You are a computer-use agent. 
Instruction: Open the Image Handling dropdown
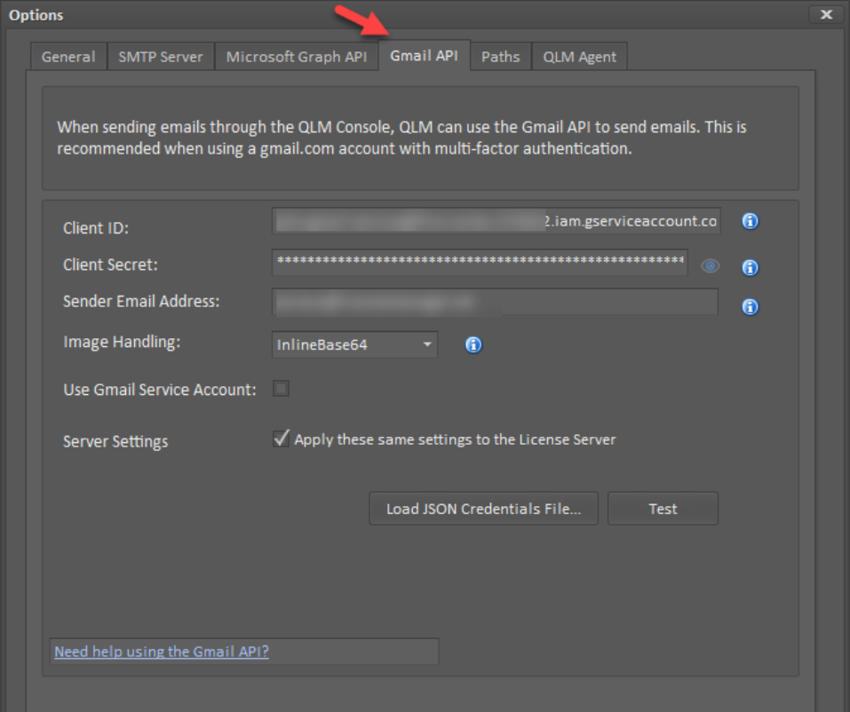pyautogui.click(x=354, y=344)
